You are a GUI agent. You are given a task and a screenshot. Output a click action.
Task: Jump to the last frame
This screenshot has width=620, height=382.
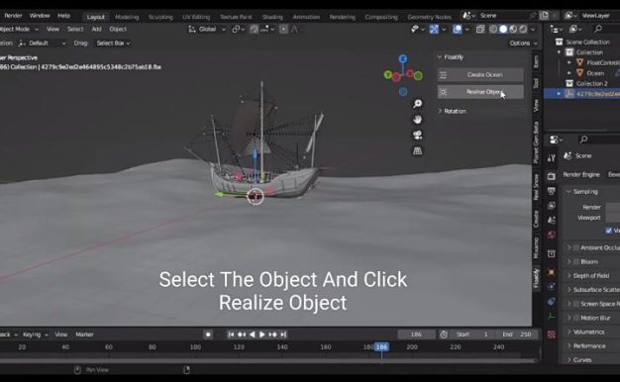pos(283,334)
